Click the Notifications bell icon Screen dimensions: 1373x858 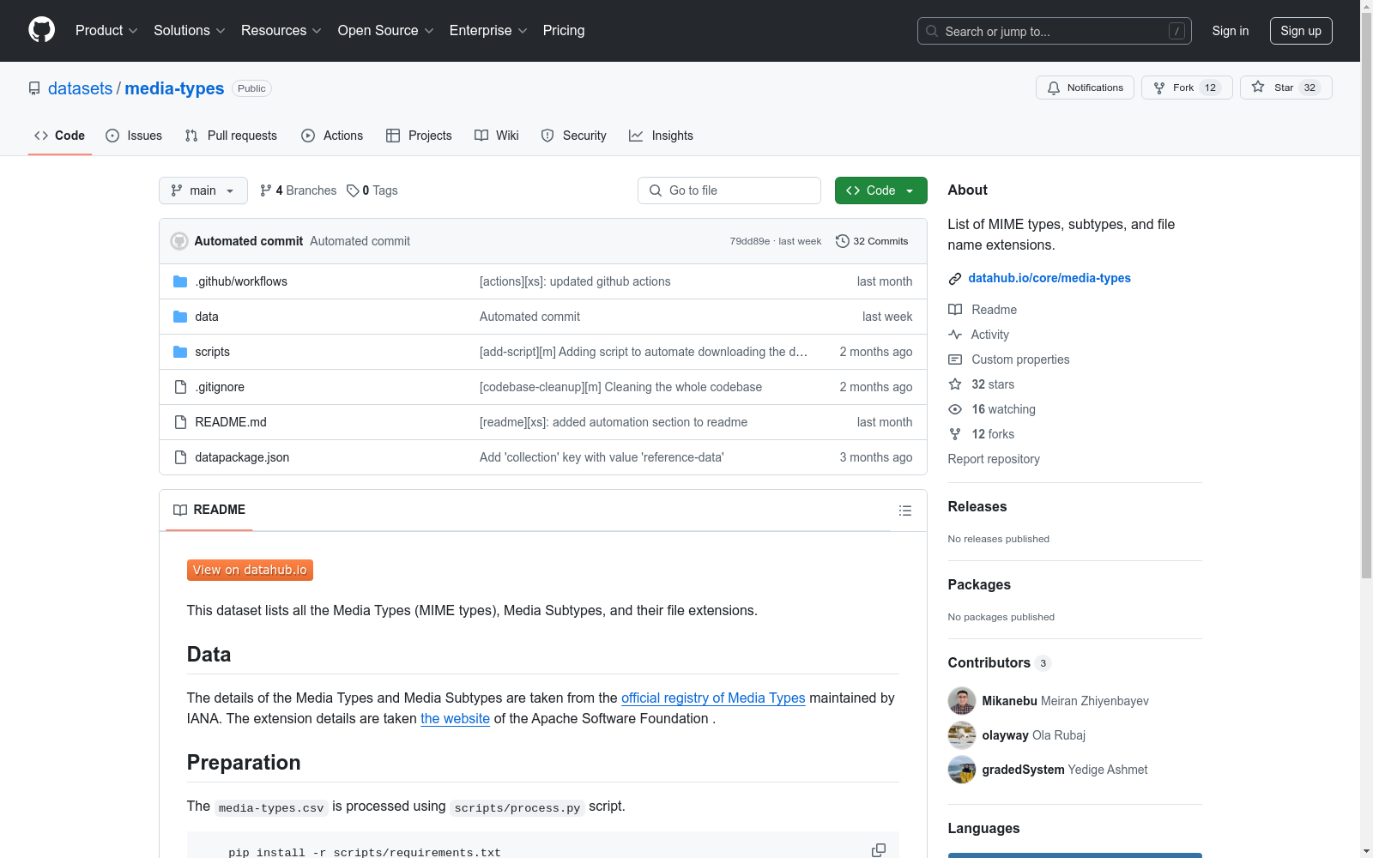(x=1054, y=88)
